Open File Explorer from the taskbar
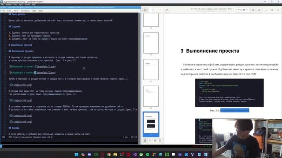 [115, 154]
